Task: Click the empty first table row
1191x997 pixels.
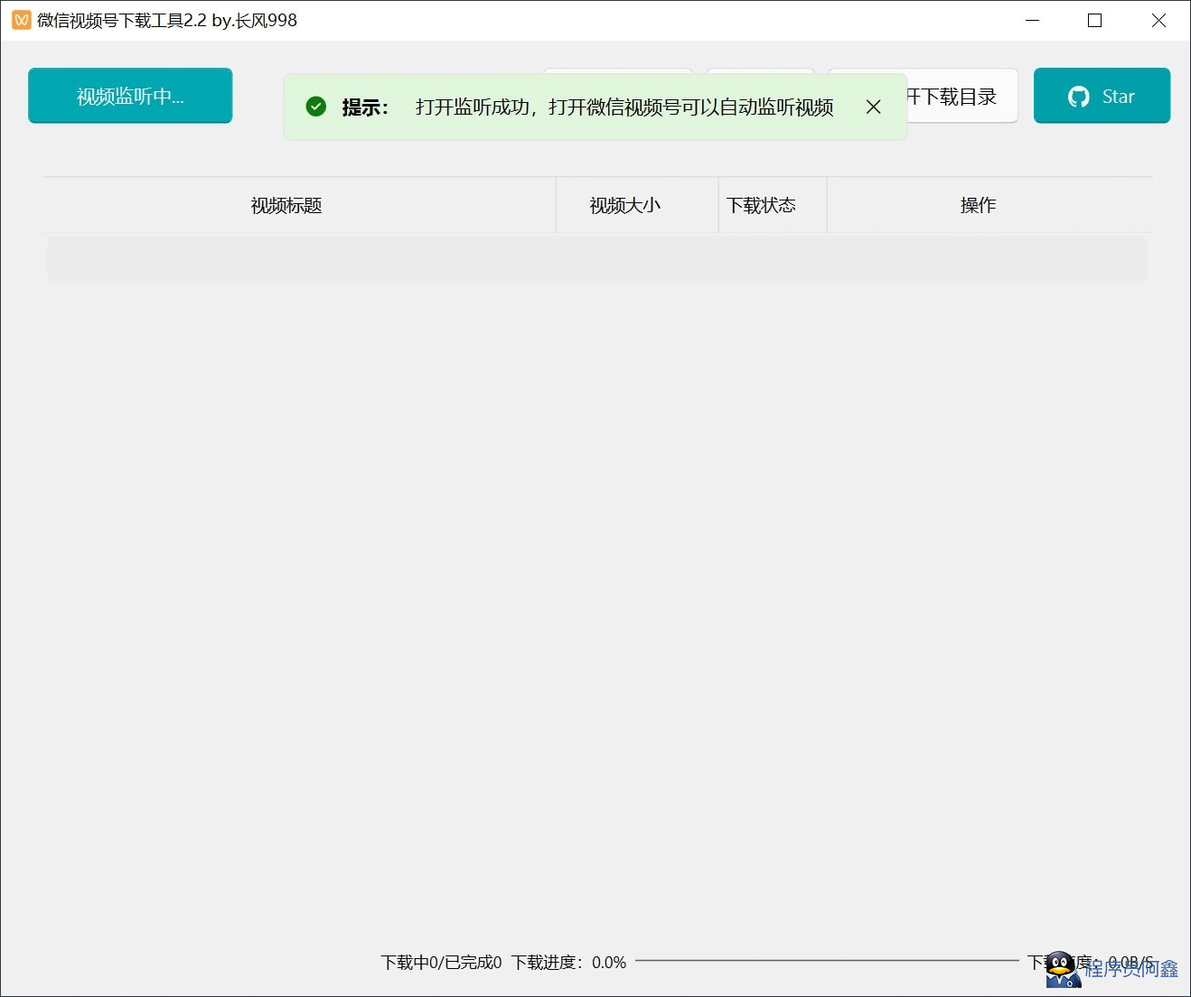Action: tap(597, 260)
